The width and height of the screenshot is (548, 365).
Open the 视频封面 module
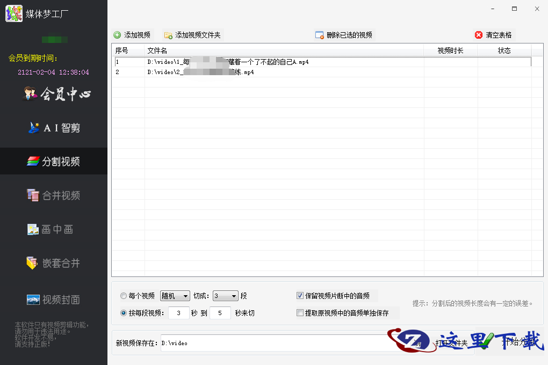point(53,299)
